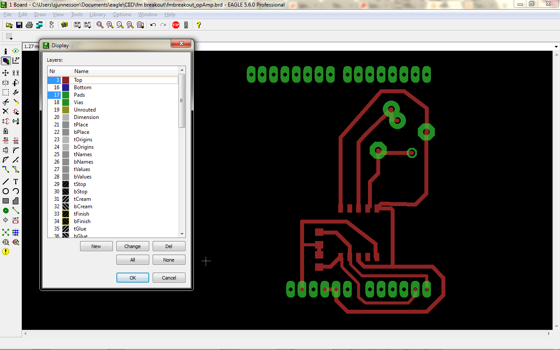Select the Move tool with four arrows

[6, 73]
